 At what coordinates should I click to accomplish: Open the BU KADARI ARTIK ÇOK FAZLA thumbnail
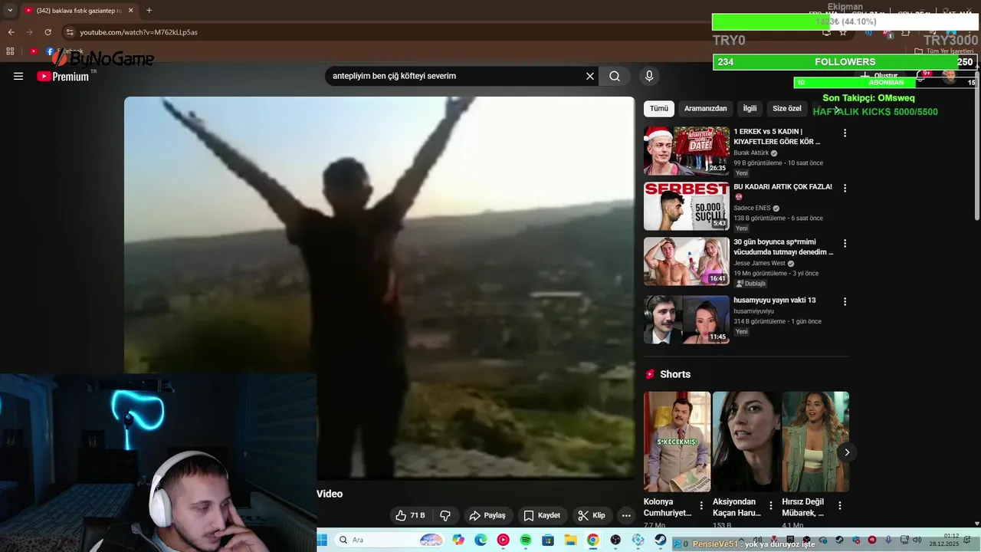687,206
